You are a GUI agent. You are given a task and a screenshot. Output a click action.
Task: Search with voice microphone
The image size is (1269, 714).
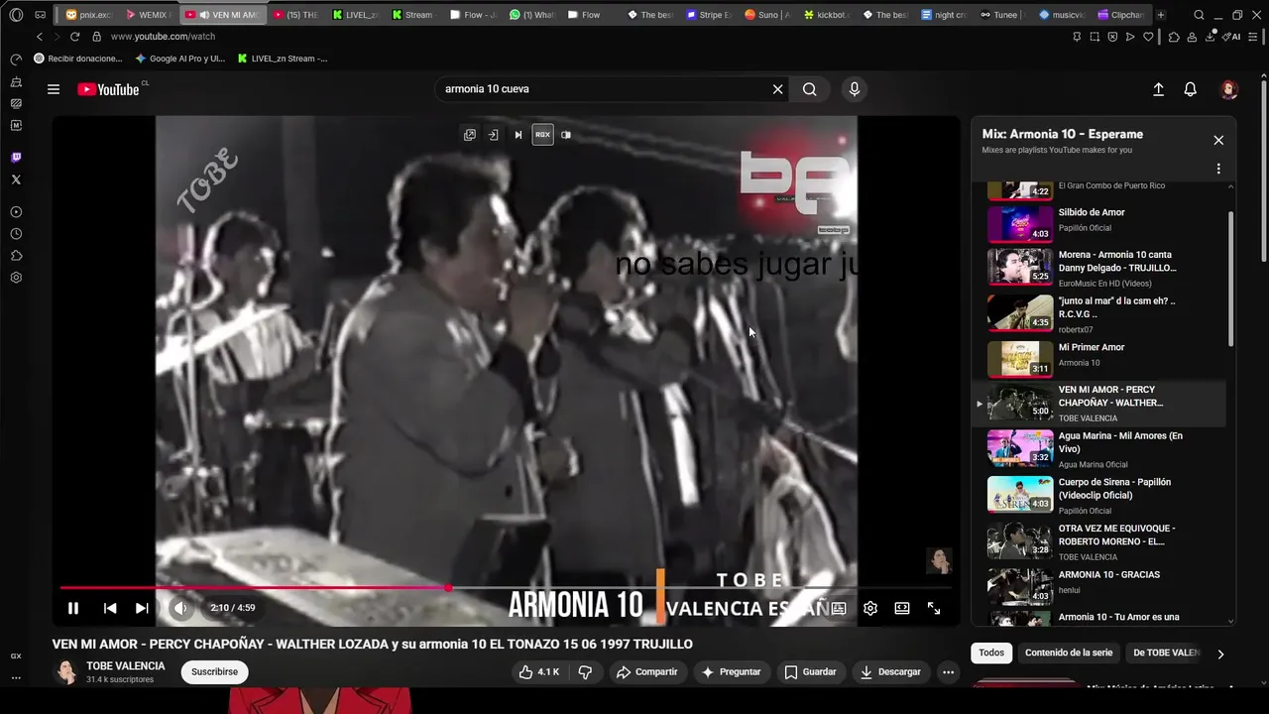tap(855, 89)
